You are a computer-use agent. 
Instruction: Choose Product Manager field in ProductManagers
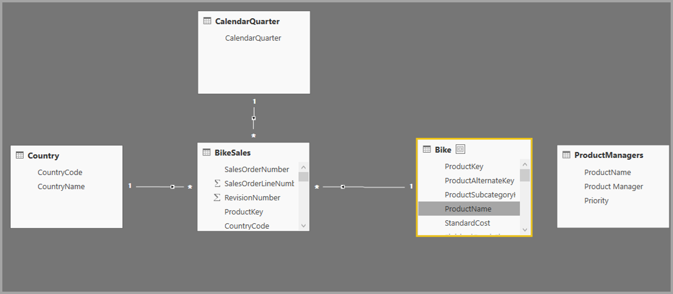[x=613, y=187]
